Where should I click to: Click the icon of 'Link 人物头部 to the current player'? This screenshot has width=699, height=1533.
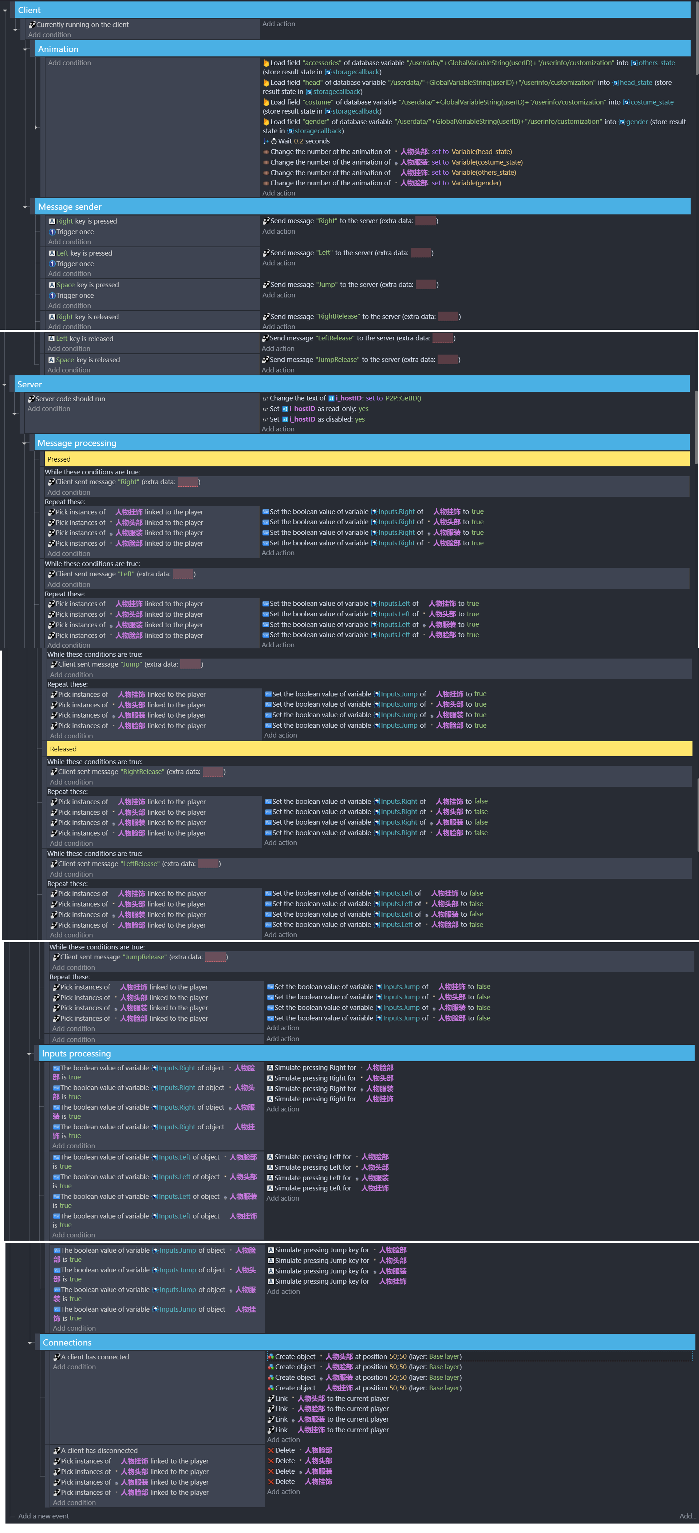pyautogui.click(x=271, y=1399)
